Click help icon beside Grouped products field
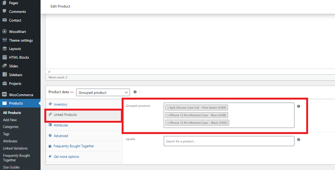 click(x=299, y=106)
